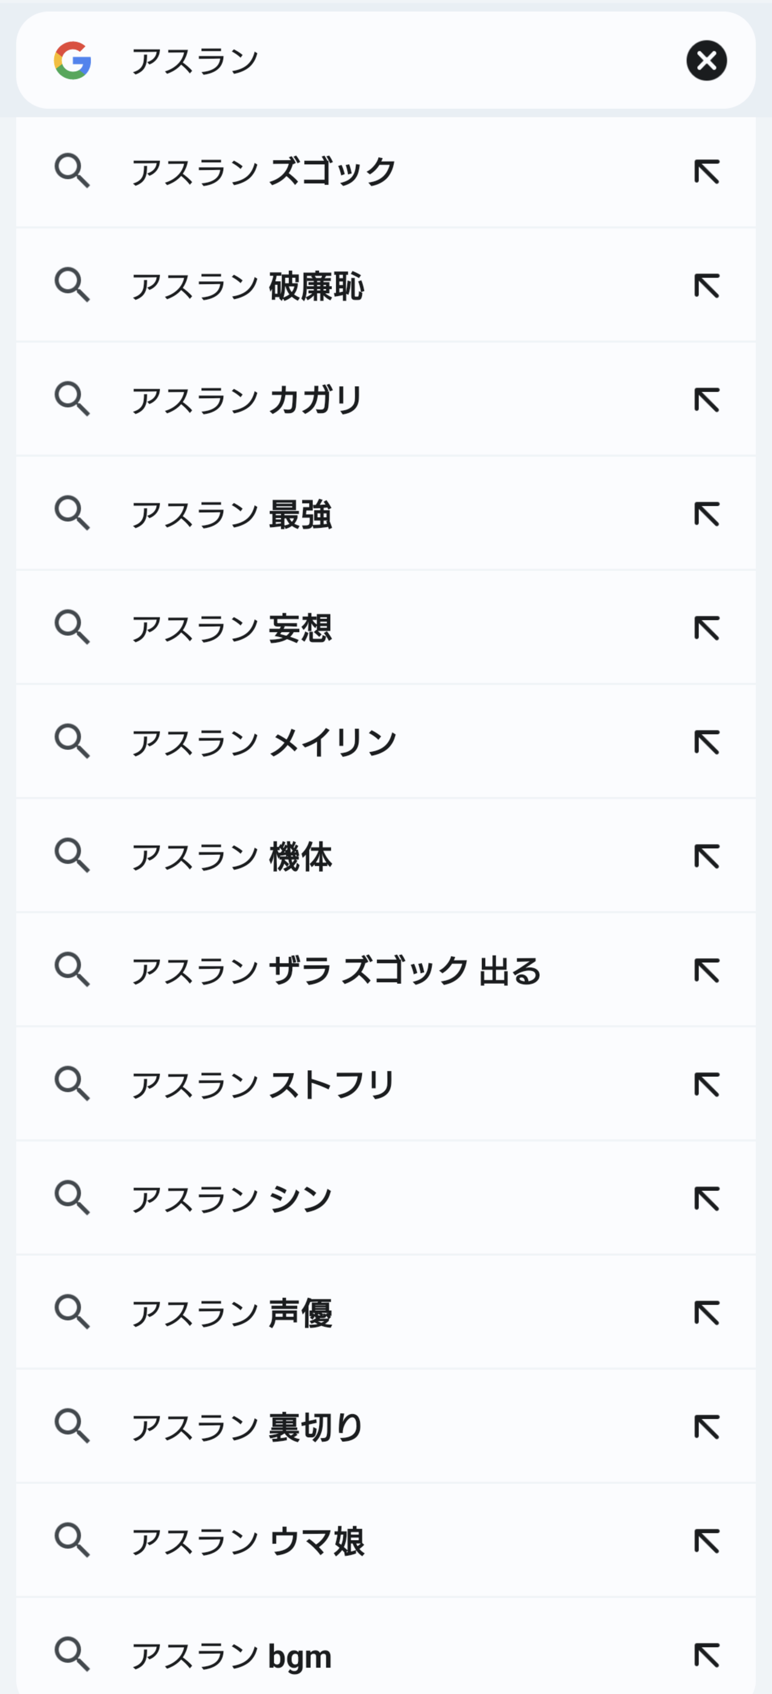Tap the Google logo in search bar
Viewport: 772px width, 1694px height.
pos(72,60)
